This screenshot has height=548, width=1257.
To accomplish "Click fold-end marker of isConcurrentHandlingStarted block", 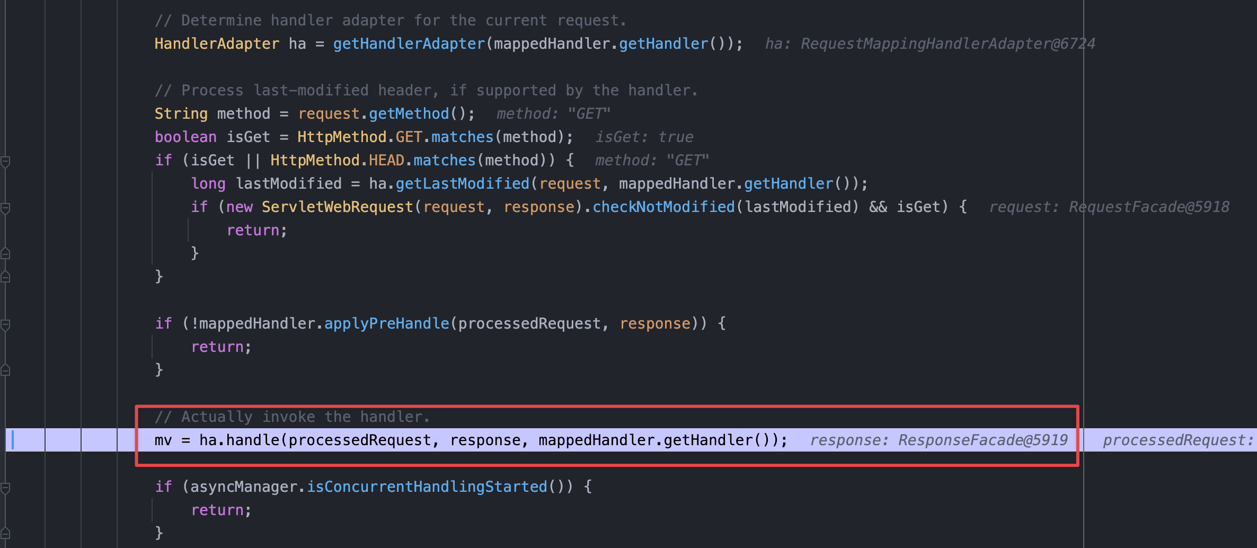I will pyautogui.click(x=5, y=533).
